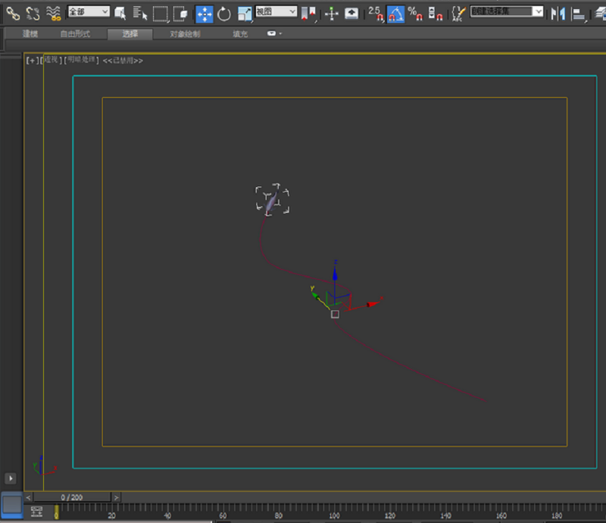Toggle the Angle Snap button

395,14
